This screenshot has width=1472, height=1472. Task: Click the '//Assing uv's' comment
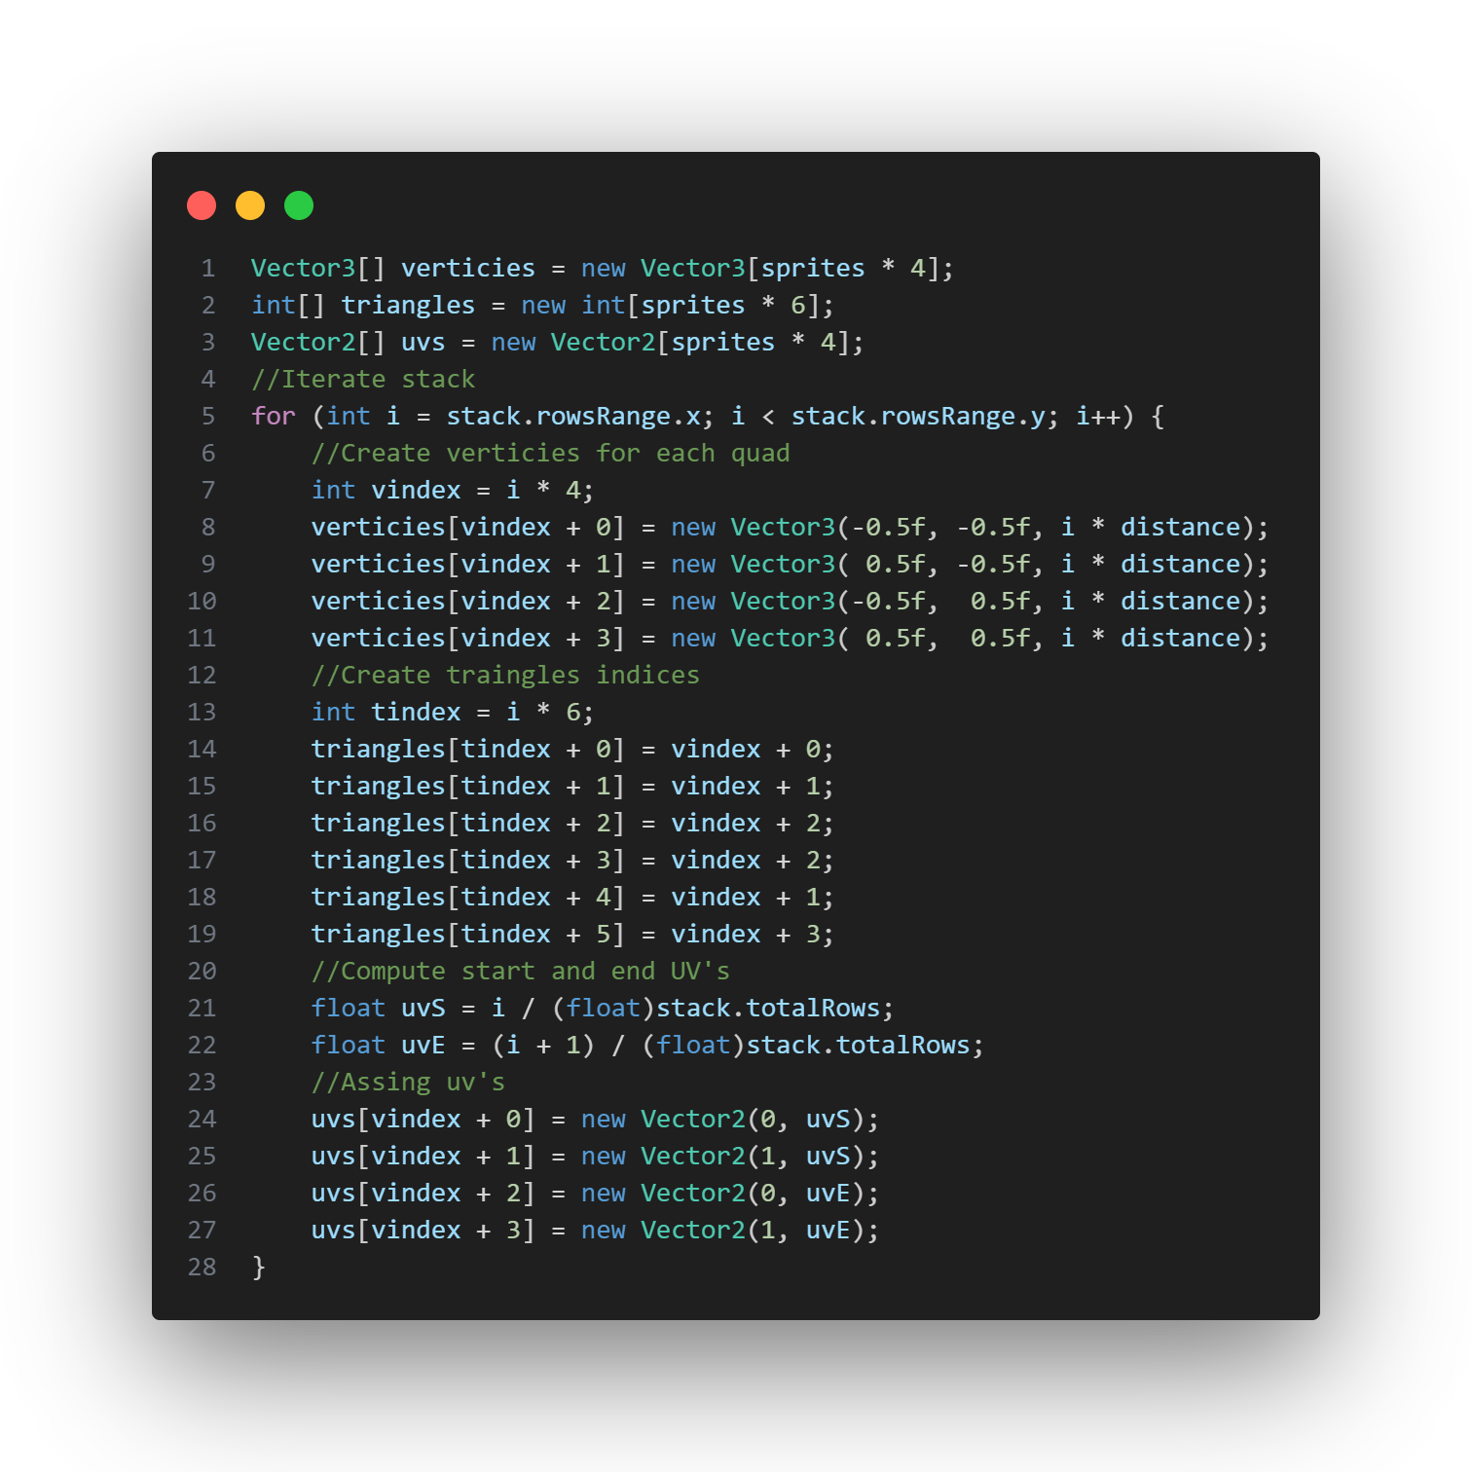pyautogui.click(x=408, y=1082)
